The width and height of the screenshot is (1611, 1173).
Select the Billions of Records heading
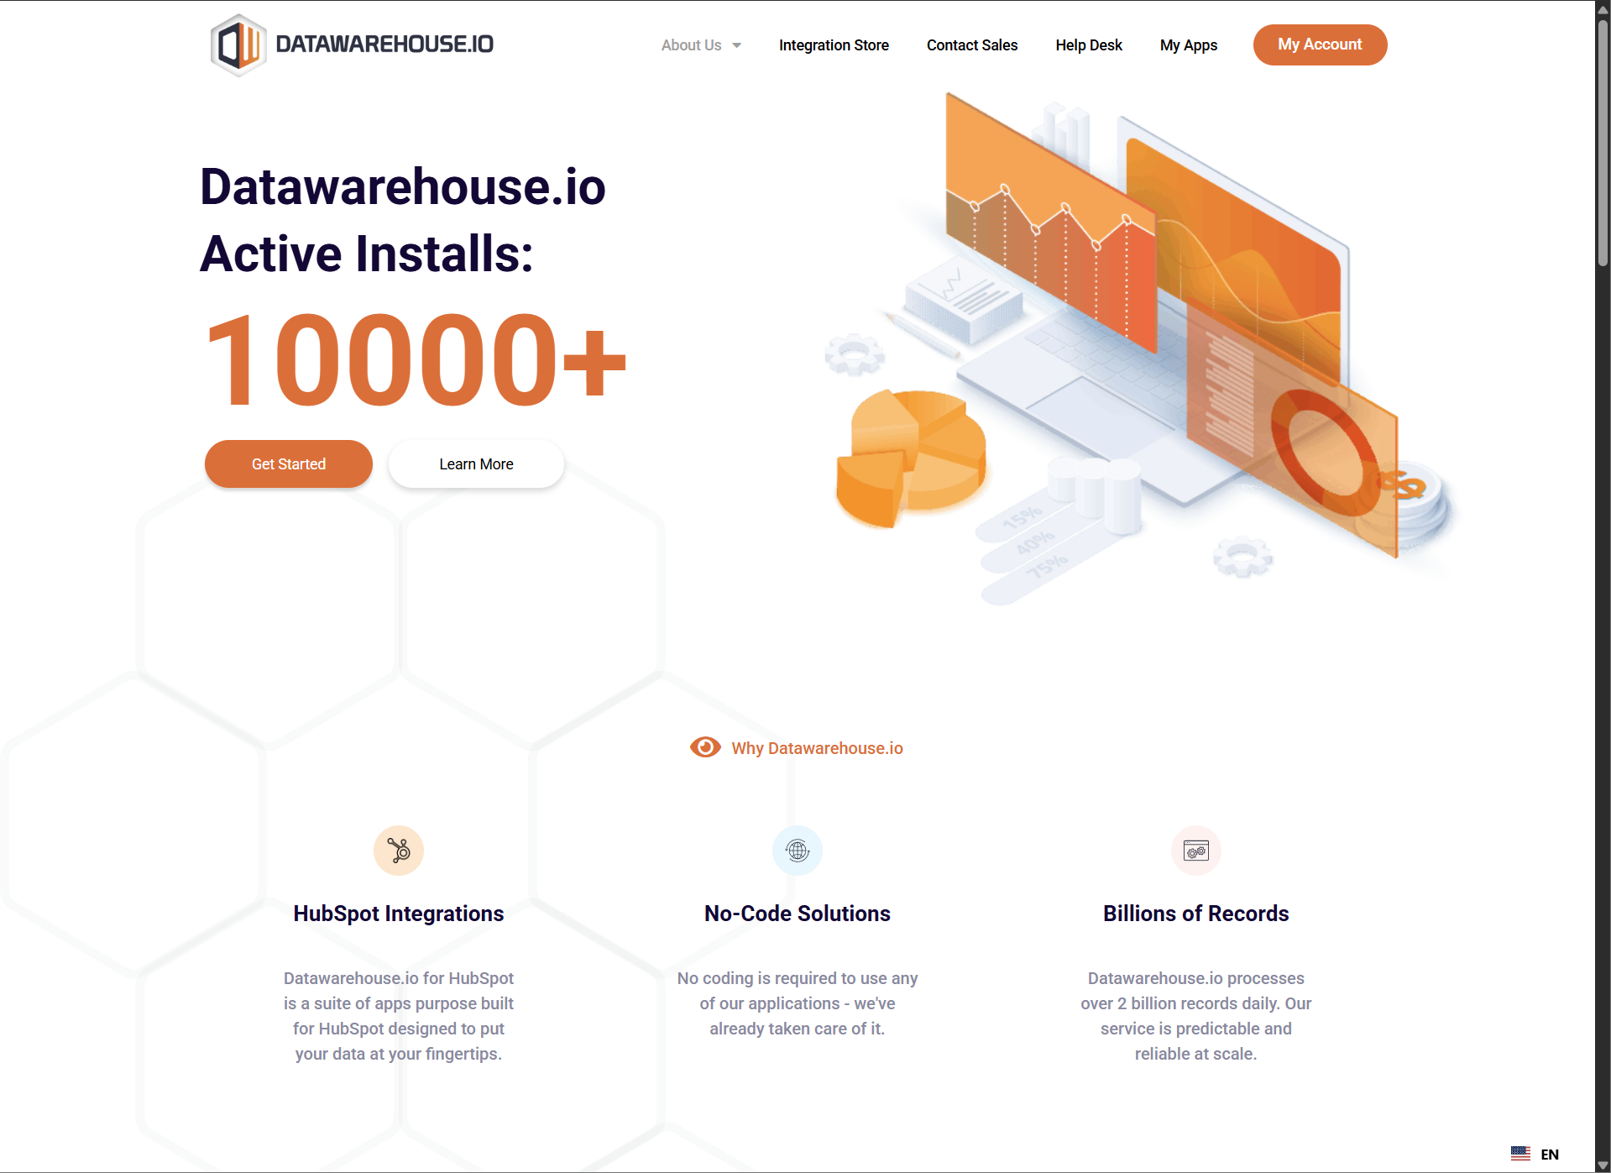(x=1196, y=914)
